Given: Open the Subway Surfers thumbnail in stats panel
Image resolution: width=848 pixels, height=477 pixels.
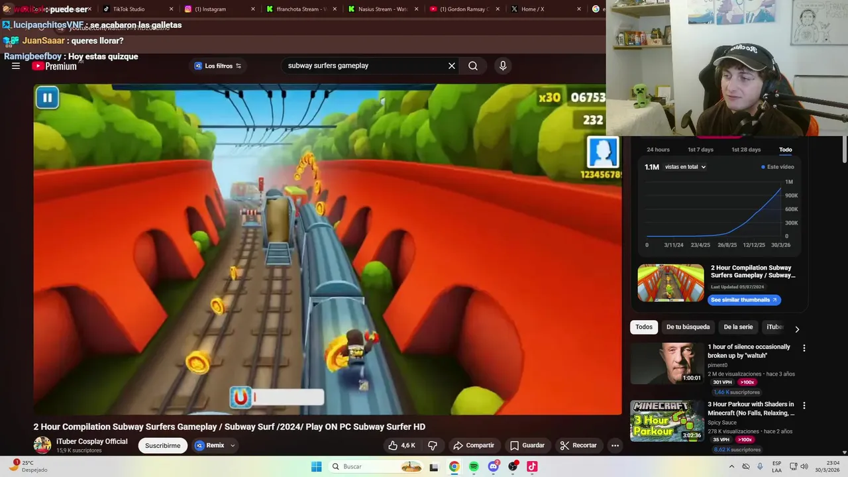Looking at the screenshot, I should (670, 283).
